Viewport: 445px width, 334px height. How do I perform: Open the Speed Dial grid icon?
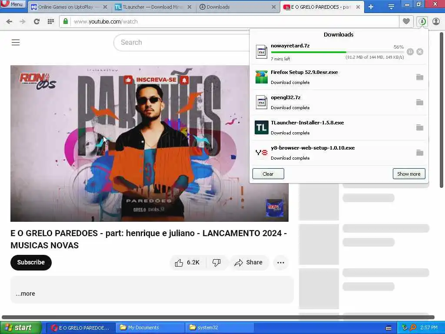(x=50, y=21)
